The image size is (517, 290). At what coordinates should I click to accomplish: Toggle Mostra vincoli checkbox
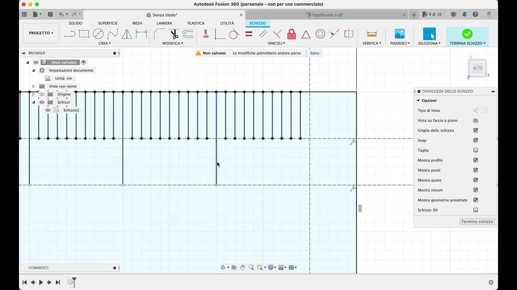click(x=476, y=190)
